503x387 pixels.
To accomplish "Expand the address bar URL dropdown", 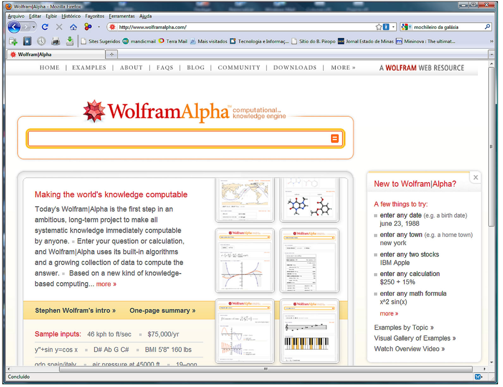I will click(393, 27).
